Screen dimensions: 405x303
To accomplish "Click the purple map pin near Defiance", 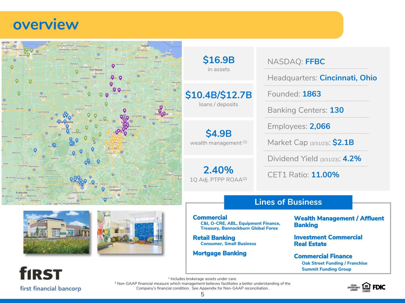I will (113, 66).
